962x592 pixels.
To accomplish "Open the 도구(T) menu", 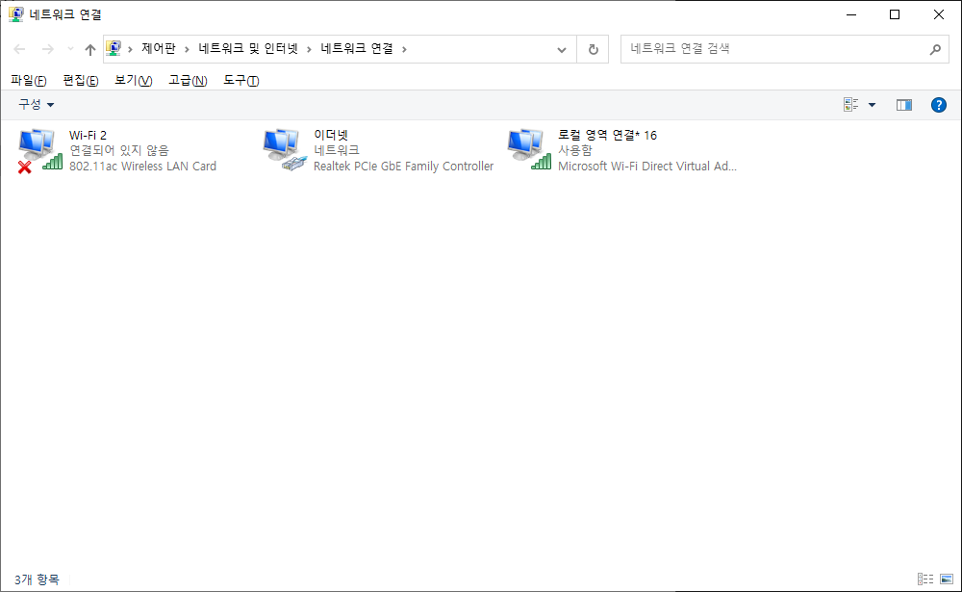I will pos(241,81).
